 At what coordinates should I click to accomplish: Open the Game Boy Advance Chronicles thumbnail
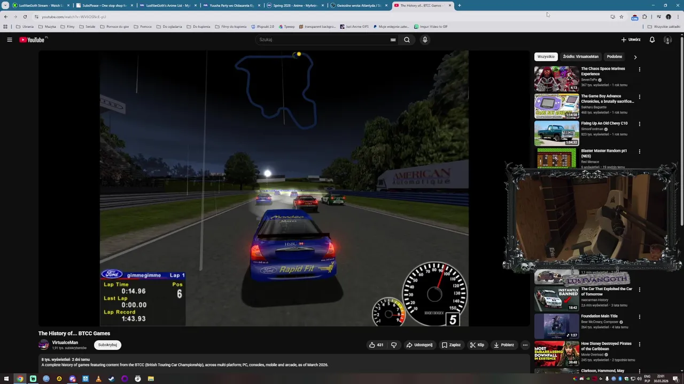click(556, 106)
